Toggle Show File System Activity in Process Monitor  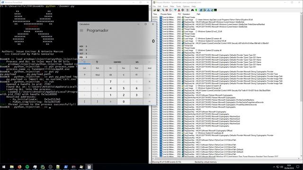[x=205, y=10]
